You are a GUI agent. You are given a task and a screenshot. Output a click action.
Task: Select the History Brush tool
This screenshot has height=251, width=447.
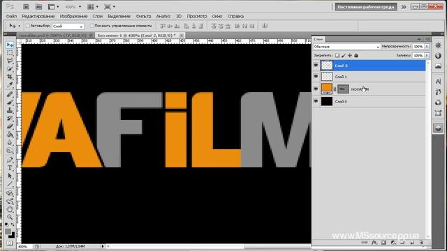click(x=10, y=118)
